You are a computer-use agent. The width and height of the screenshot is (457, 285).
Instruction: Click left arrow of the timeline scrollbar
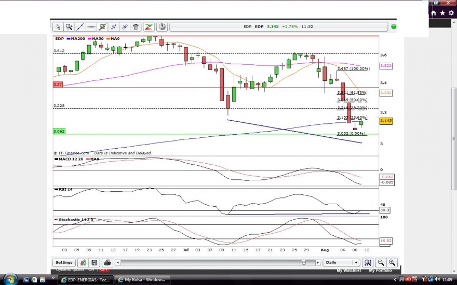pyautogui.click(x=118, y=263)
